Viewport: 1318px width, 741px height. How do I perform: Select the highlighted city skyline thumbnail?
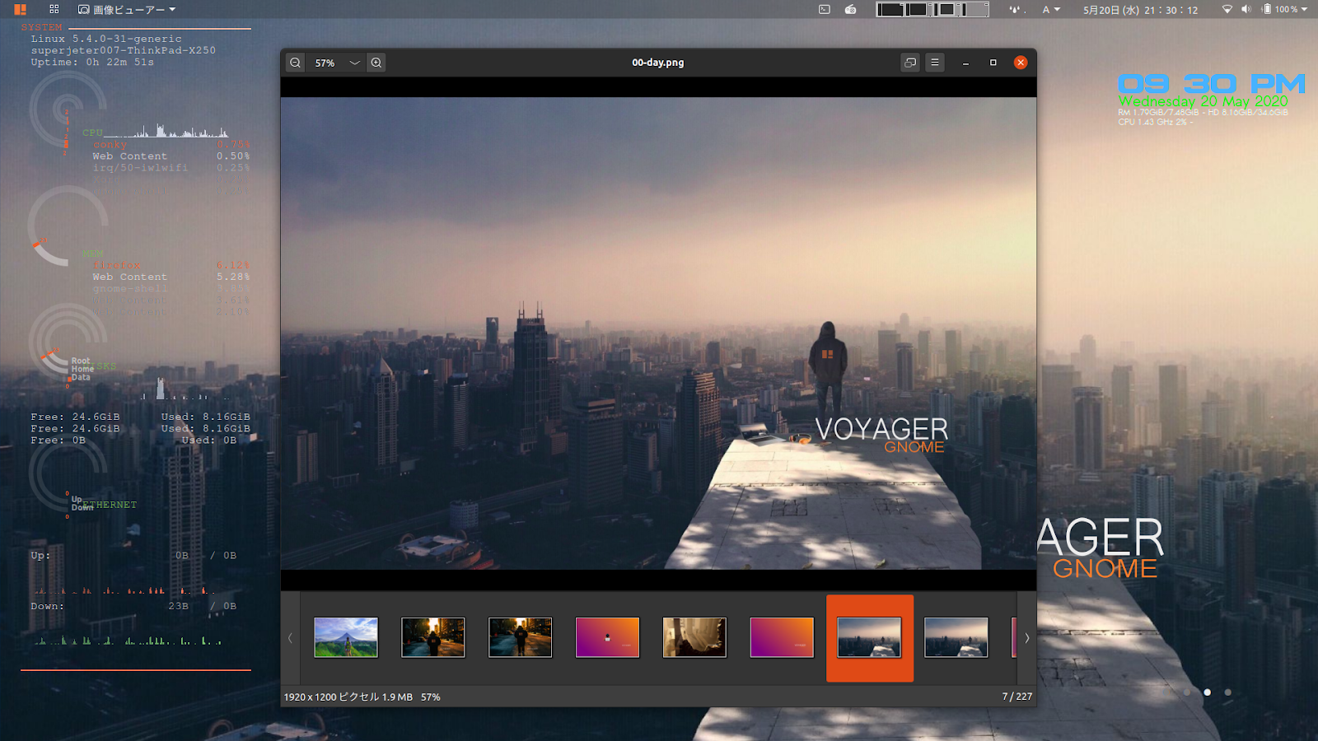[x=869, y=637]
